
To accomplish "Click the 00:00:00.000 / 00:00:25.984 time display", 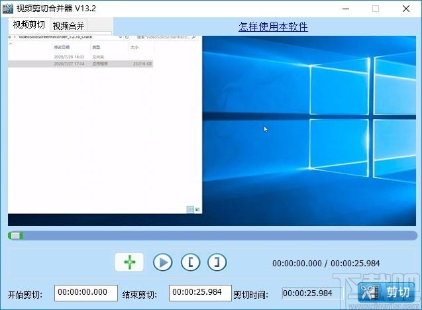I will [326, 263].
